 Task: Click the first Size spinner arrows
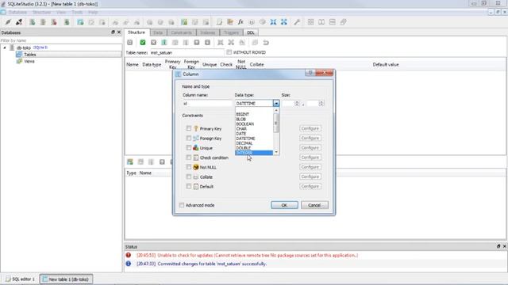pyautogui.click(x=297, y=104)
